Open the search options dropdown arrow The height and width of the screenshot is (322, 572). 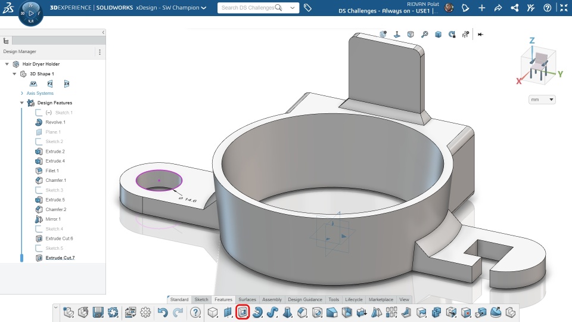pos(292,8)
